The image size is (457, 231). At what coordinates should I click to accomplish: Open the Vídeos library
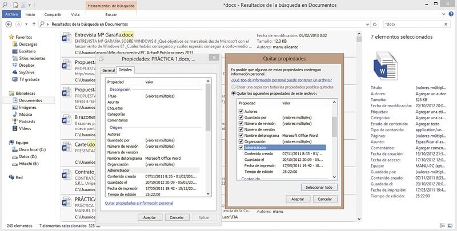[25, 128]
